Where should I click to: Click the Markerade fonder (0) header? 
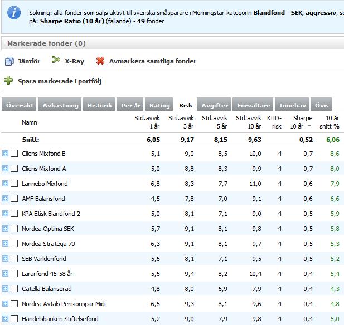(x=46, y=43)
